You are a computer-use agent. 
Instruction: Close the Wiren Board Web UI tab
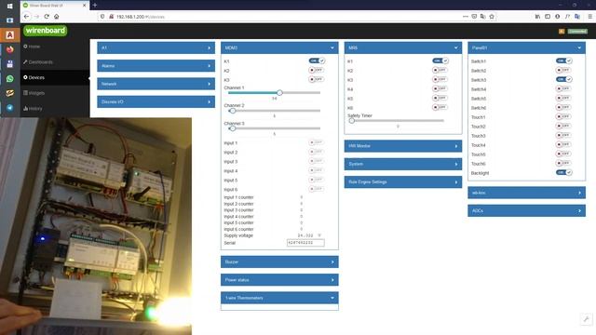[85, 6]
